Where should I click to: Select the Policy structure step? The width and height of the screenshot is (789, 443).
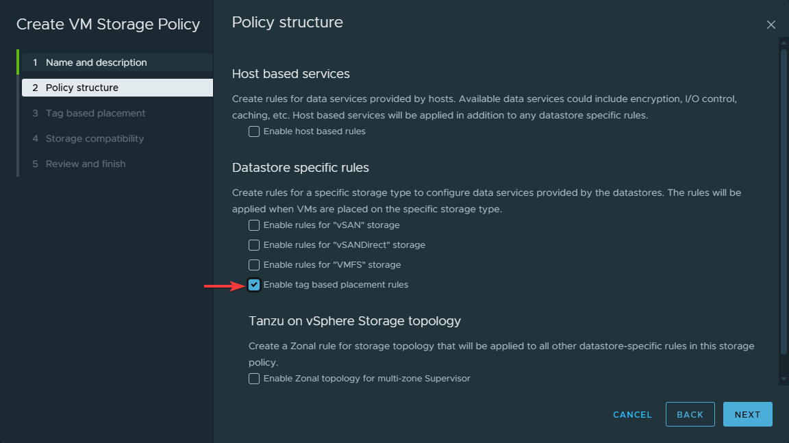click(x=82, y=88)
